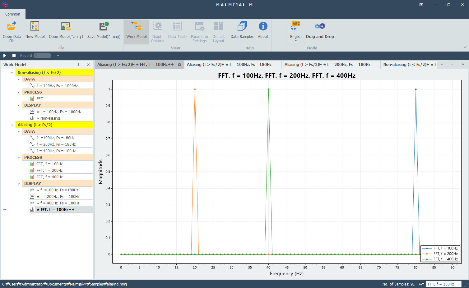This screenshot has height=288, width=469.
Task: Open dropdown arrow next to Record
Action: click(58, 56)
